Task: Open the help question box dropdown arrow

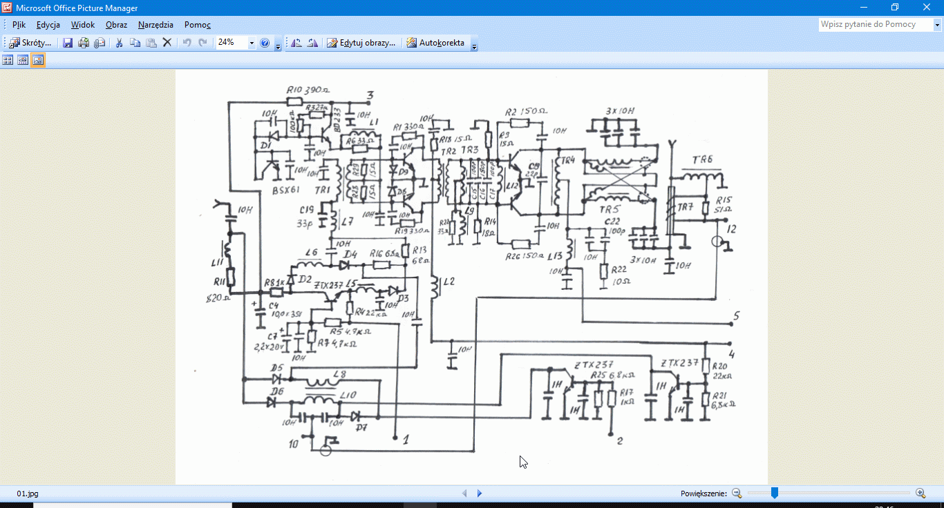Action: (x=938, y=25)
